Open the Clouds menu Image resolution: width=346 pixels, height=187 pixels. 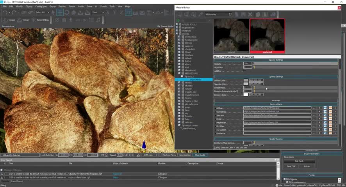103,7
